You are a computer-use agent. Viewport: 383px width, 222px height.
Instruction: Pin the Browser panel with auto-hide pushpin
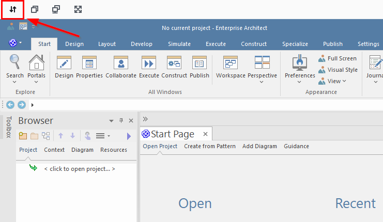tap(121, 120)
